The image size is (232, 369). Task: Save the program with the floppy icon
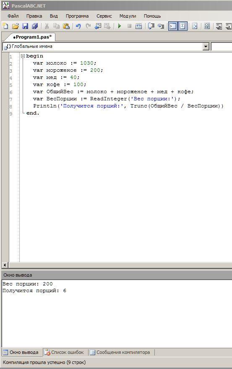25,26
